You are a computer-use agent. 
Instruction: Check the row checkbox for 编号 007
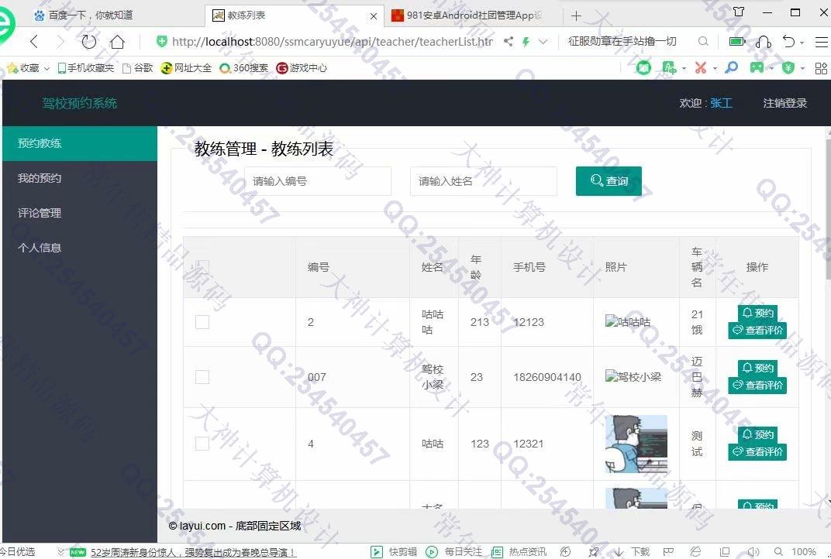point(202,377)
